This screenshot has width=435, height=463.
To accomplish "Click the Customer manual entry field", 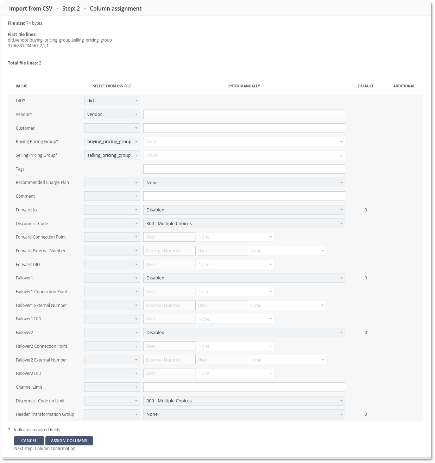I will point(244,128).
